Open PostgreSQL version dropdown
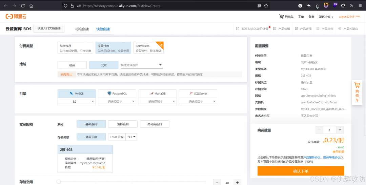This screenshot has height=185, width=366. [x=117, y=102]
